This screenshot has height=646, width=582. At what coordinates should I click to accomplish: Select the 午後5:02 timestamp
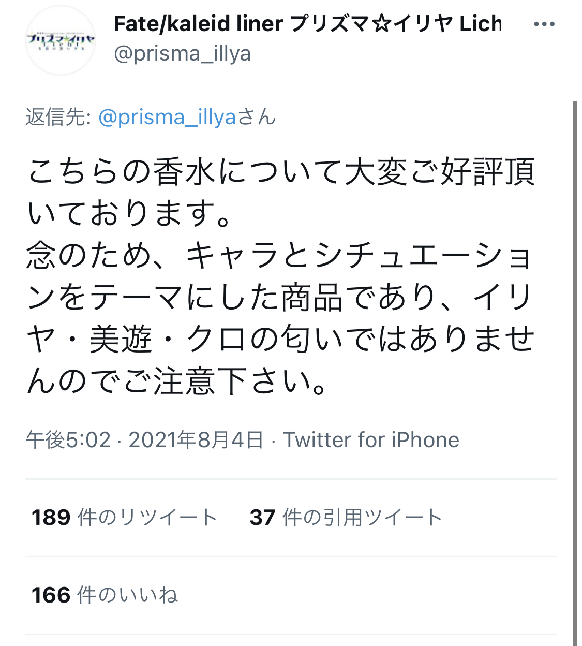pos(68,440)
